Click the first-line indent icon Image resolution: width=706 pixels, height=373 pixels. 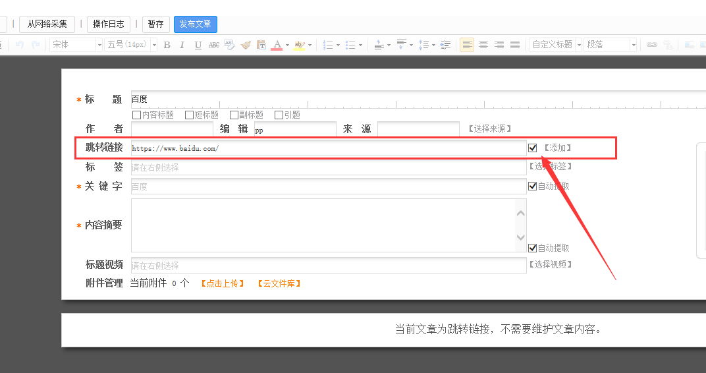[446, 45]
